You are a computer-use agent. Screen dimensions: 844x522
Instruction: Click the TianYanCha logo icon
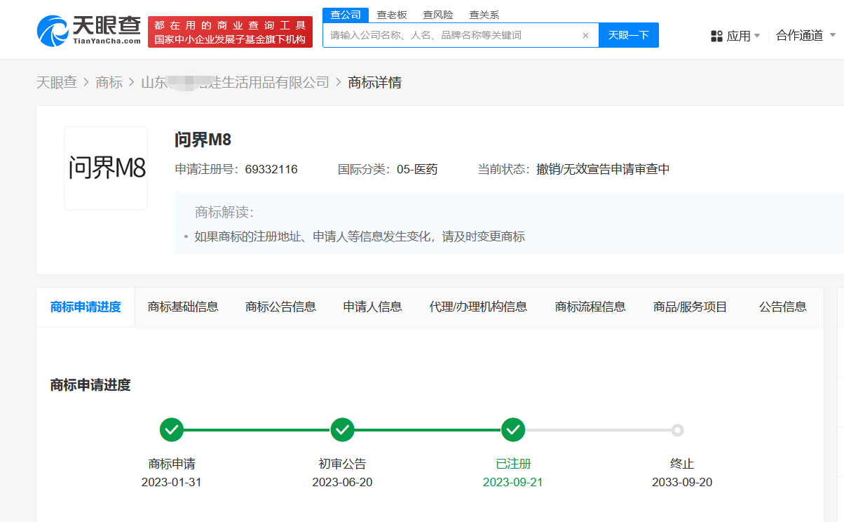click(53, 32)
